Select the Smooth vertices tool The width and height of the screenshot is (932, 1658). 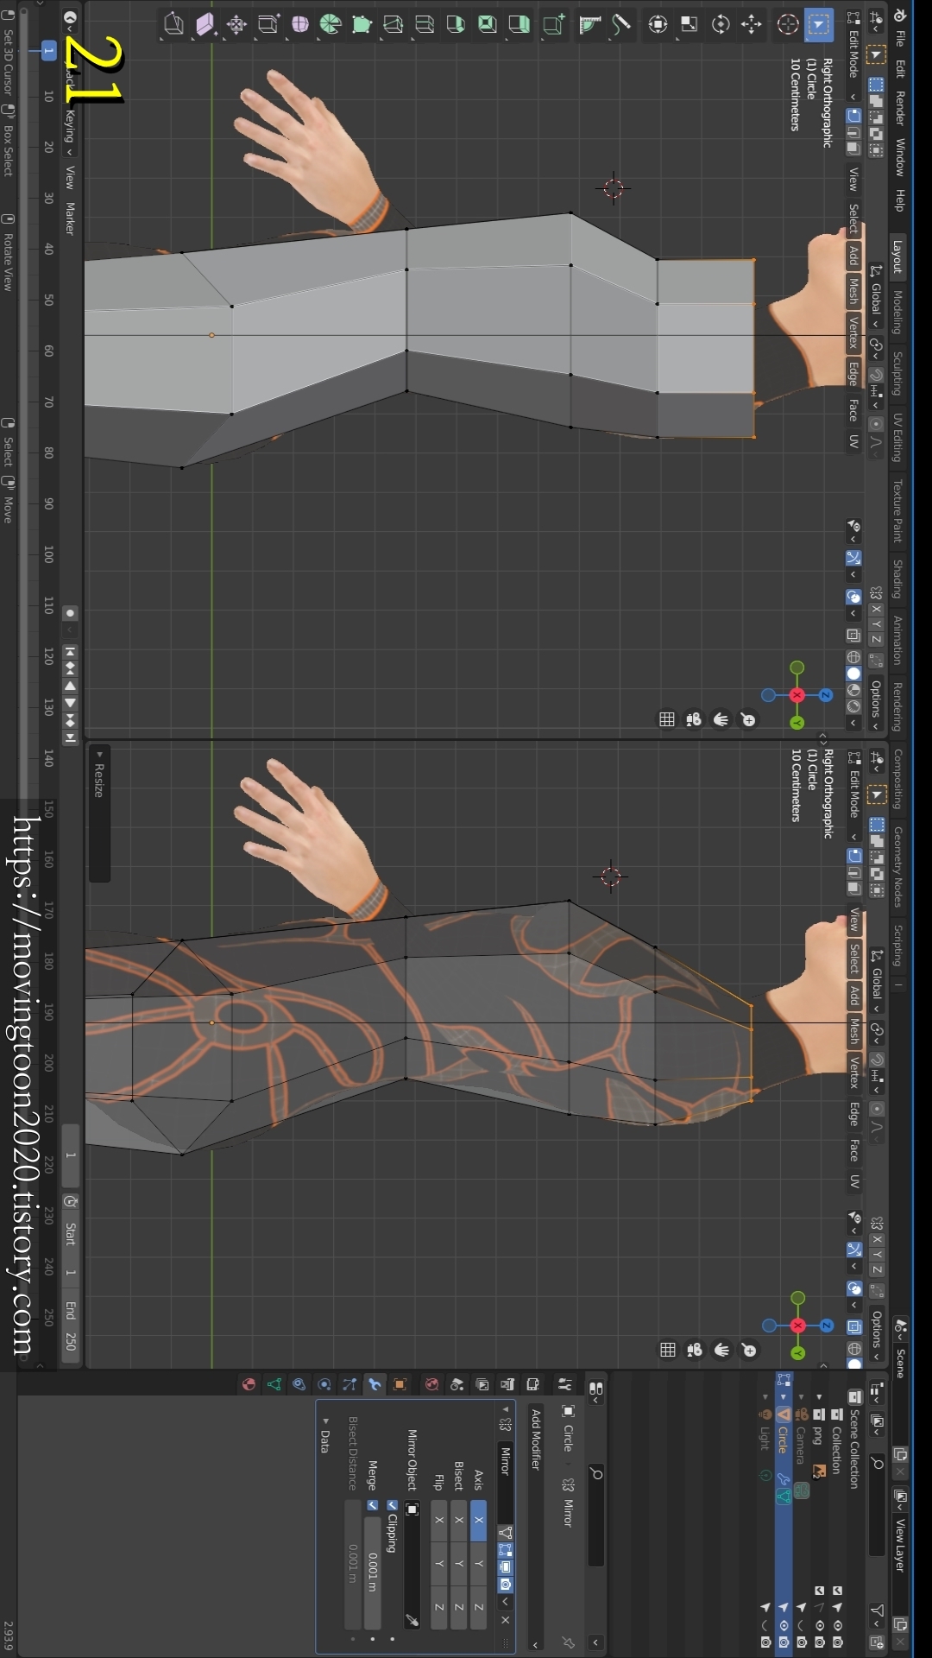pos(299,25)
